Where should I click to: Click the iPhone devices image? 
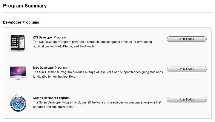coord(18,43)
